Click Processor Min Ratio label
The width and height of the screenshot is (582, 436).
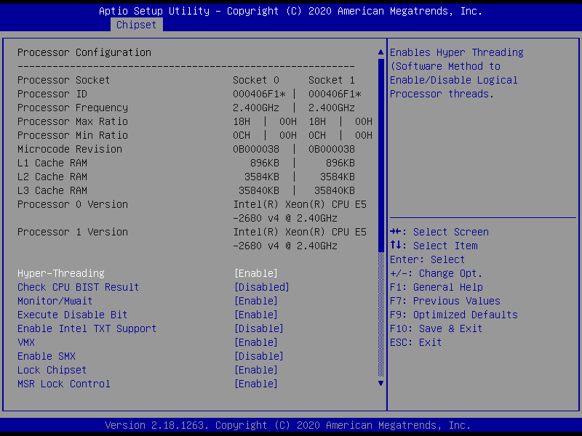(73, 135)
